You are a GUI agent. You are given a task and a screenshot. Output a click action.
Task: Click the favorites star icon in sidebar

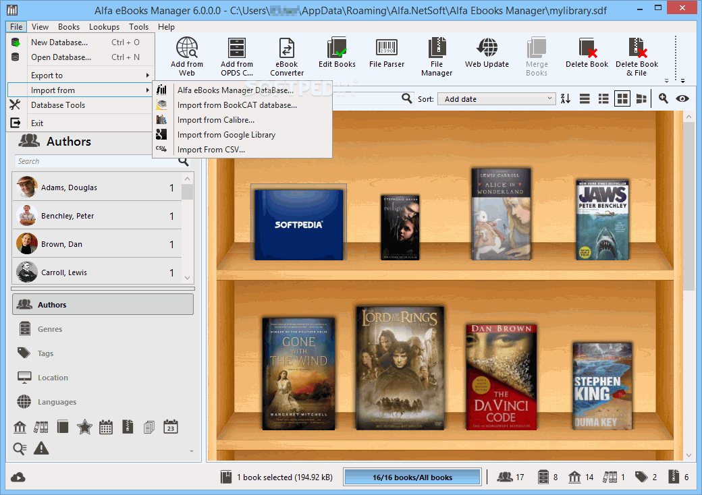pos(84,427)
